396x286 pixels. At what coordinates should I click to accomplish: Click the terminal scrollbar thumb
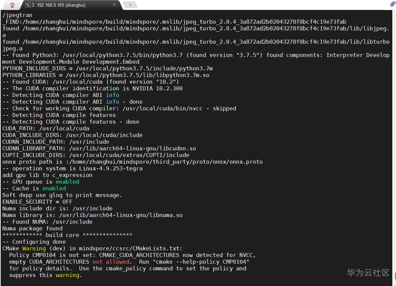point(395,276)
